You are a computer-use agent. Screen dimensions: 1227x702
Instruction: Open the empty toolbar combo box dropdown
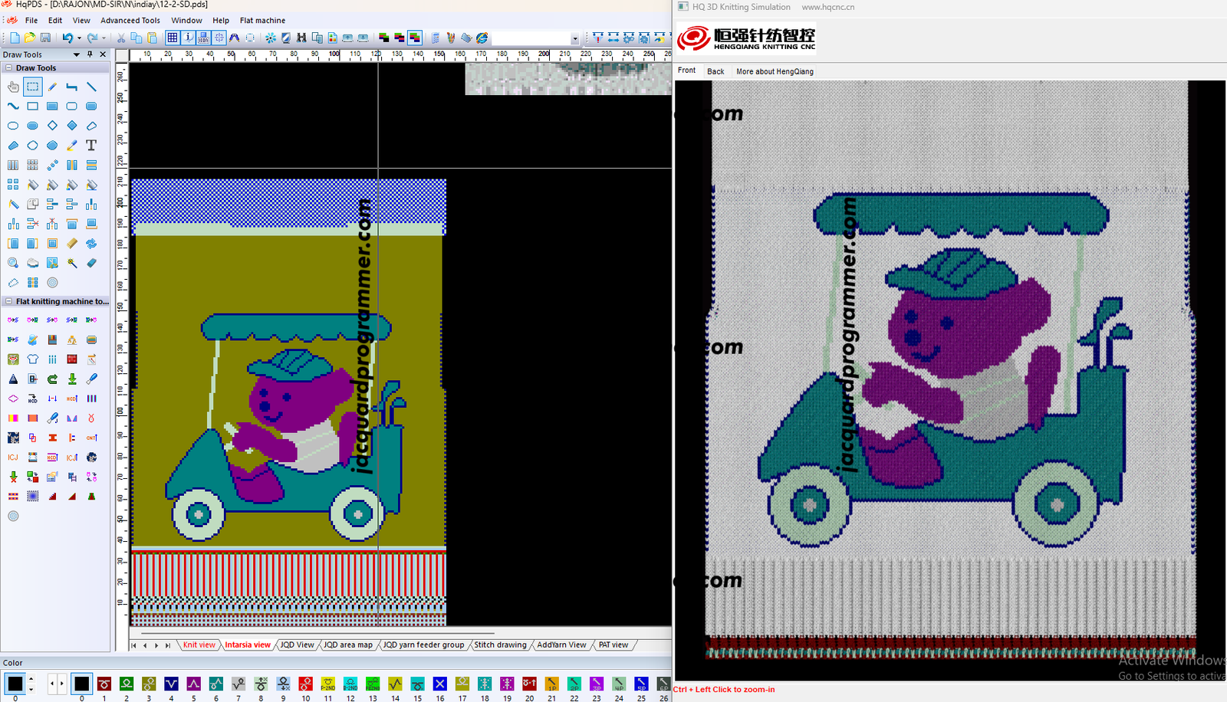tap(574, 38)
